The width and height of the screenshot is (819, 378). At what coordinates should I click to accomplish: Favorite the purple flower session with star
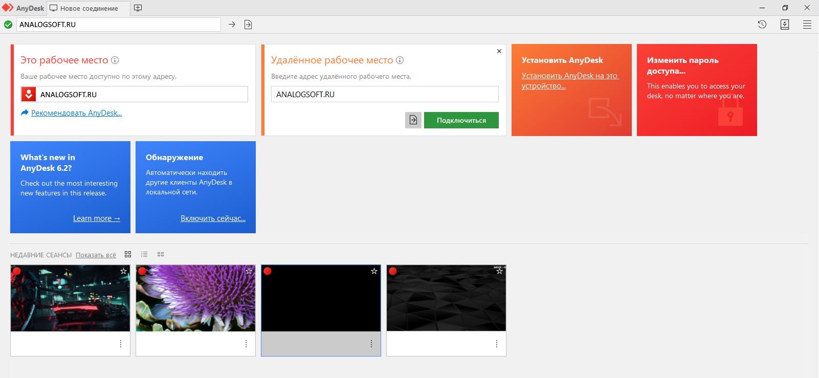[249, 271]
